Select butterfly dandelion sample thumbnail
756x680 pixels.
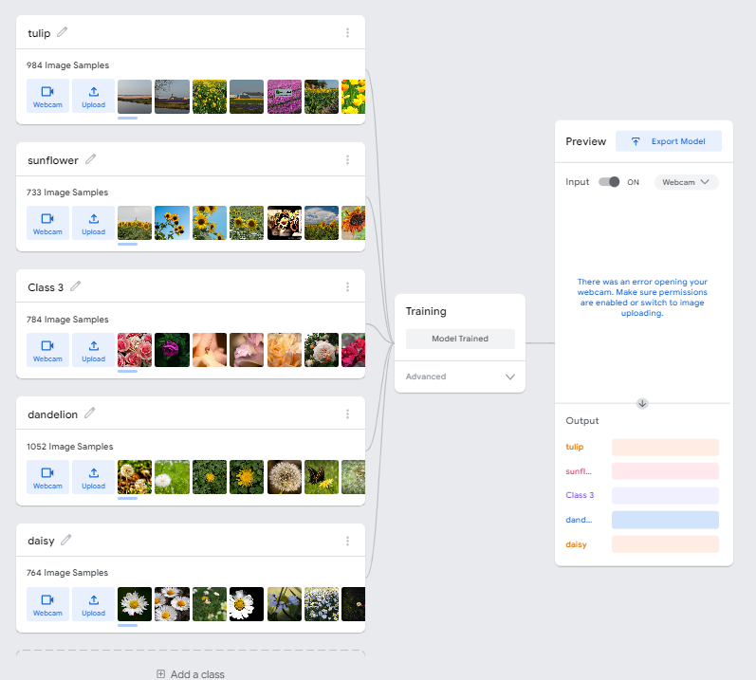click(322, 477)
